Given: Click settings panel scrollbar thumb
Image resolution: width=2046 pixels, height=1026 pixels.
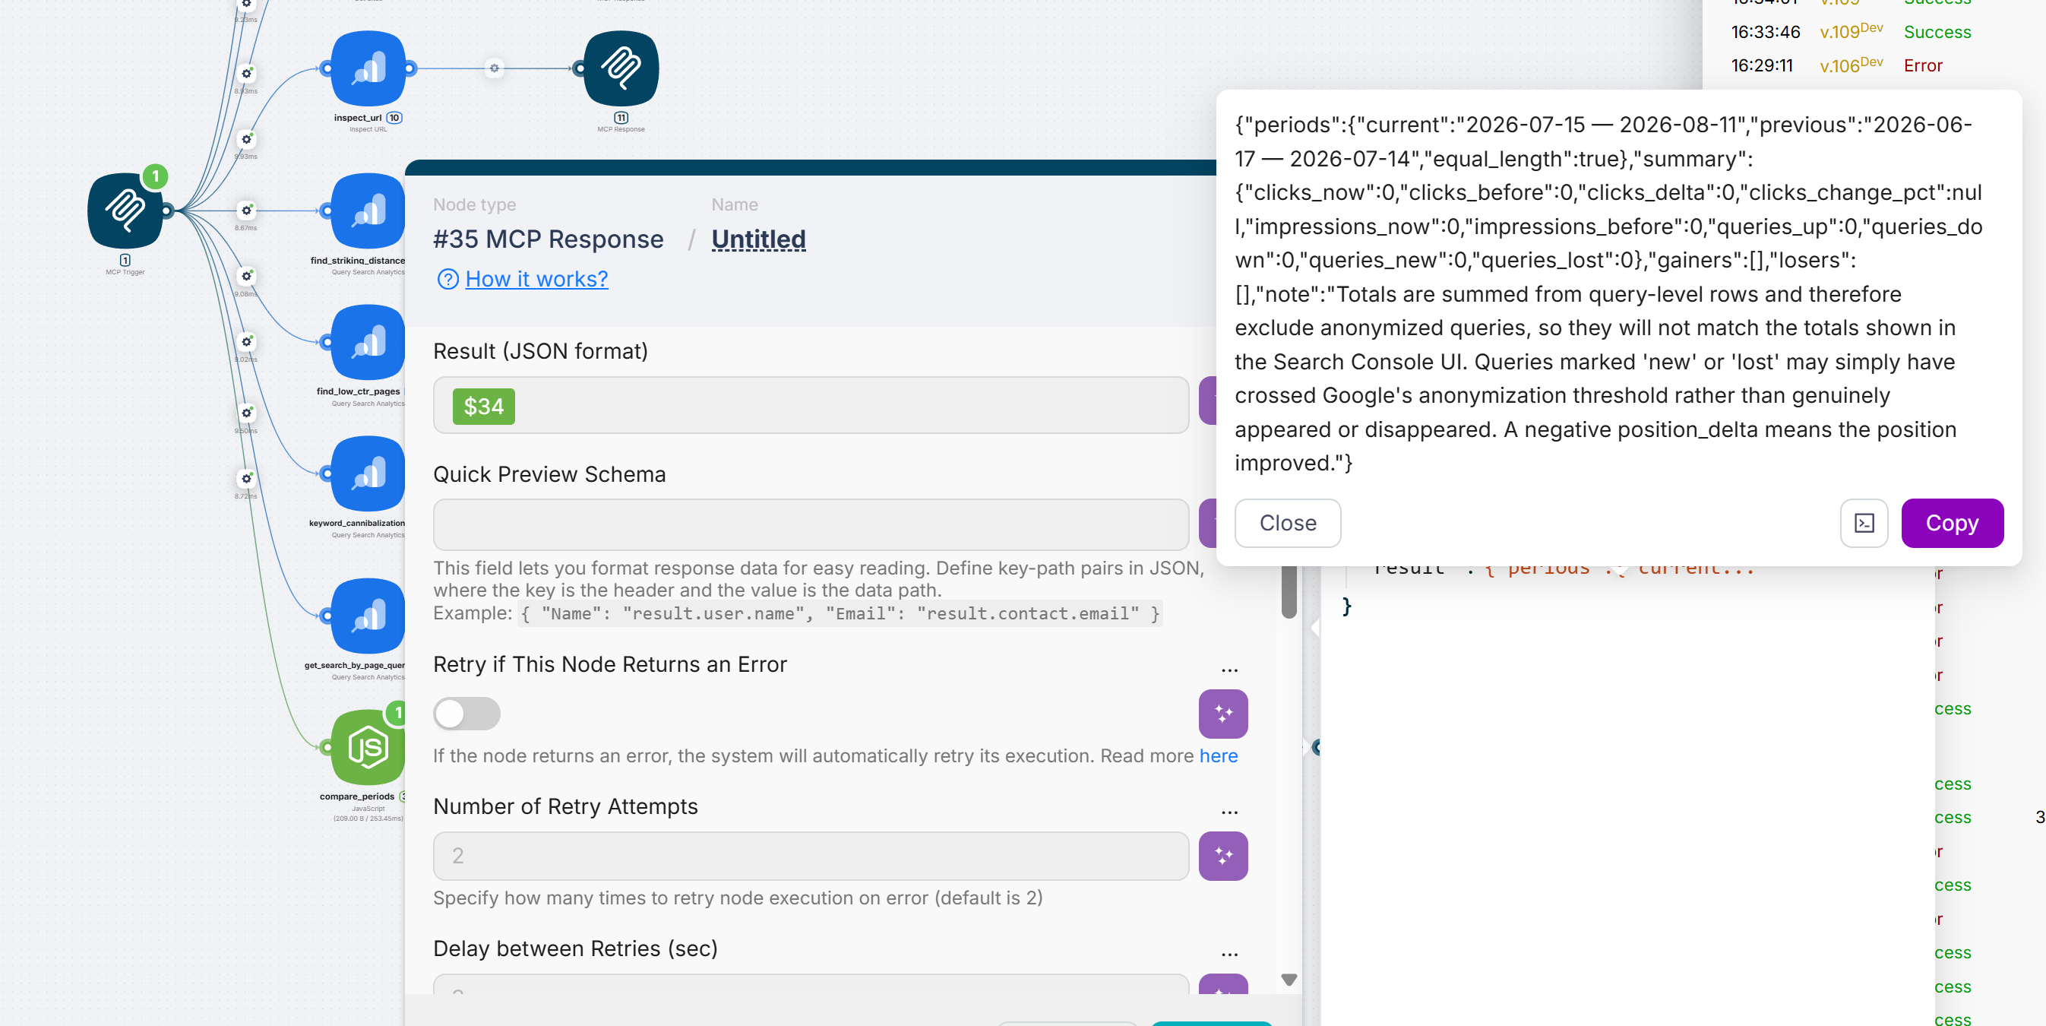Looking at the screenshot, I should point(1289,592).
